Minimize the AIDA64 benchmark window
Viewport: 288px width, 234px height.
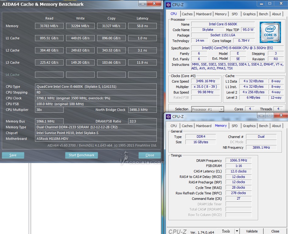[x=143, y=4]
